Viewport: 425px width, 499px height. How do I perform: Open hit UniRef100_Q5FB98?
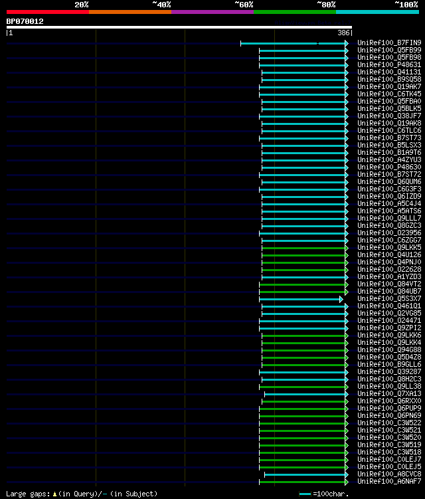point(389,57)
